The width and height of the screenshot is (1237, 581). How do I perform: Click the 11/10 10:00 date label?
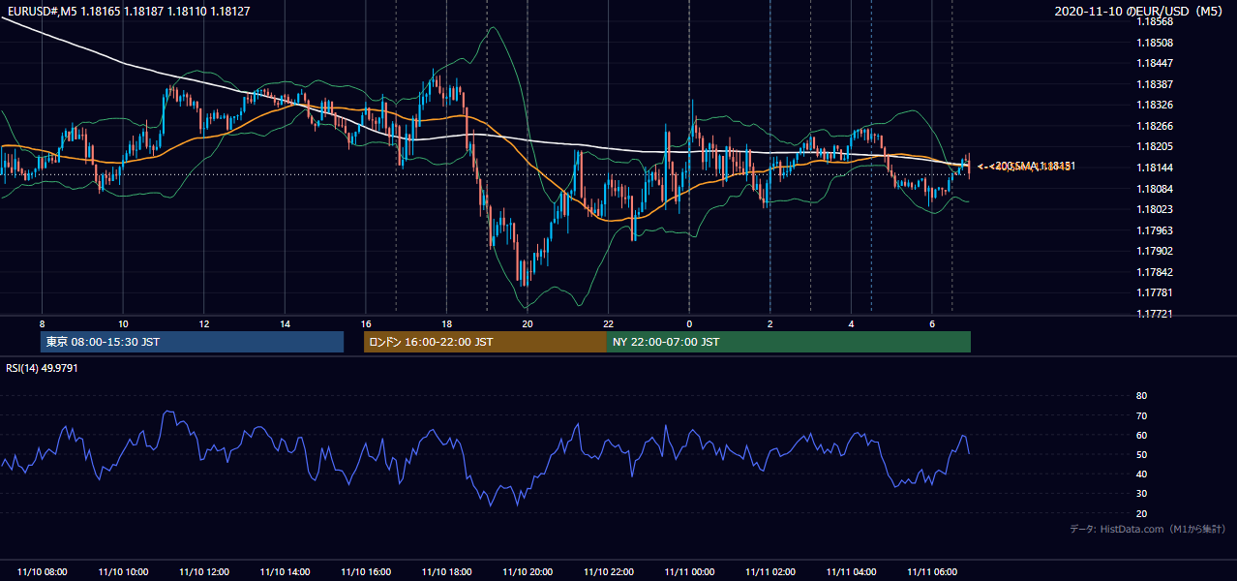(x=123, y=572)
